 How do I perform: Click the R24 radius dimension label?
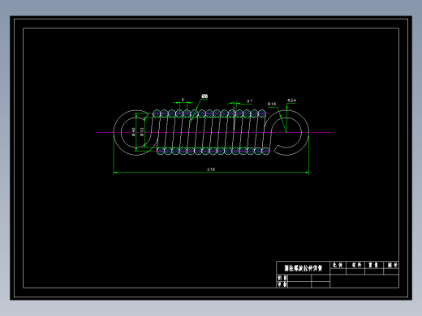click(291, 100)
